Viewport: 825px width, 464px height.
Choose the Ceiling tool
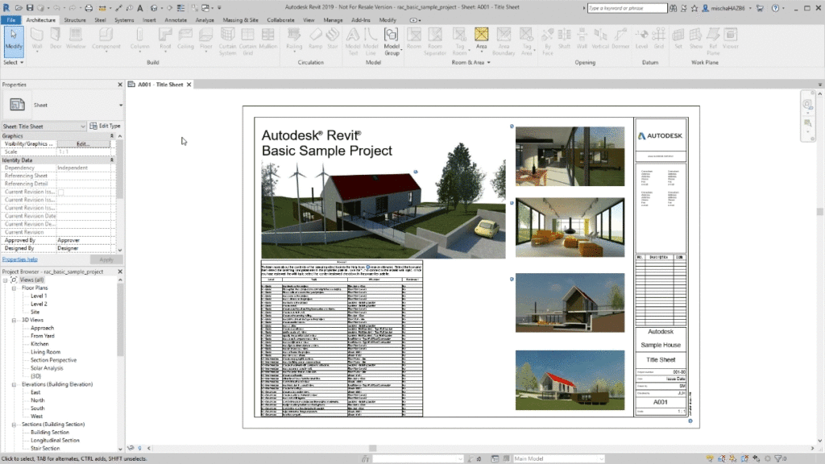click(x=185, y=39)
